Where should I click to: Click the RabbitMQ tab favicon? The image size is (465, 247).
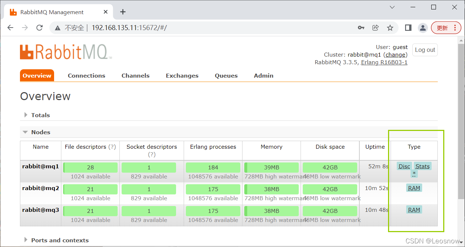[x=13, y=12]
